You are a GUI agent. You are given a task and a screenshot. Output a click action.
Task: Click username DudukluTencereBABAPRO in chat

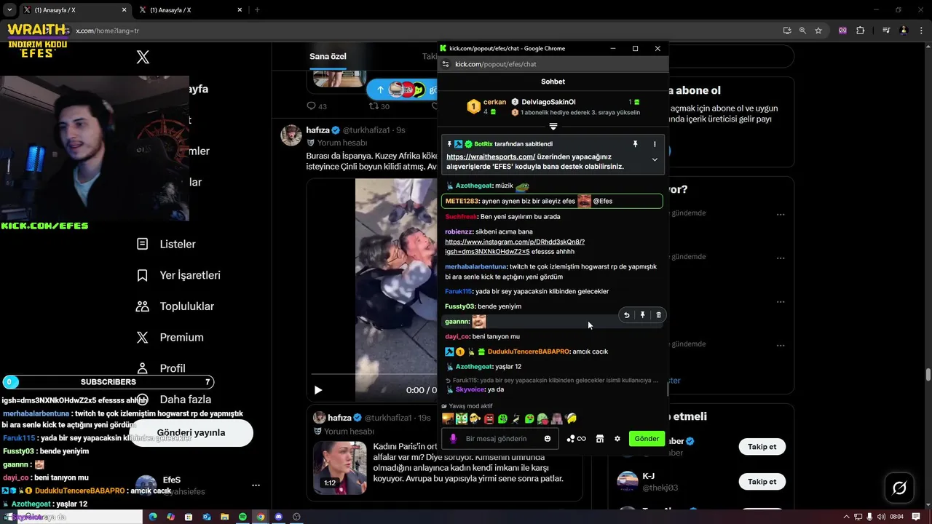[528, 352]
